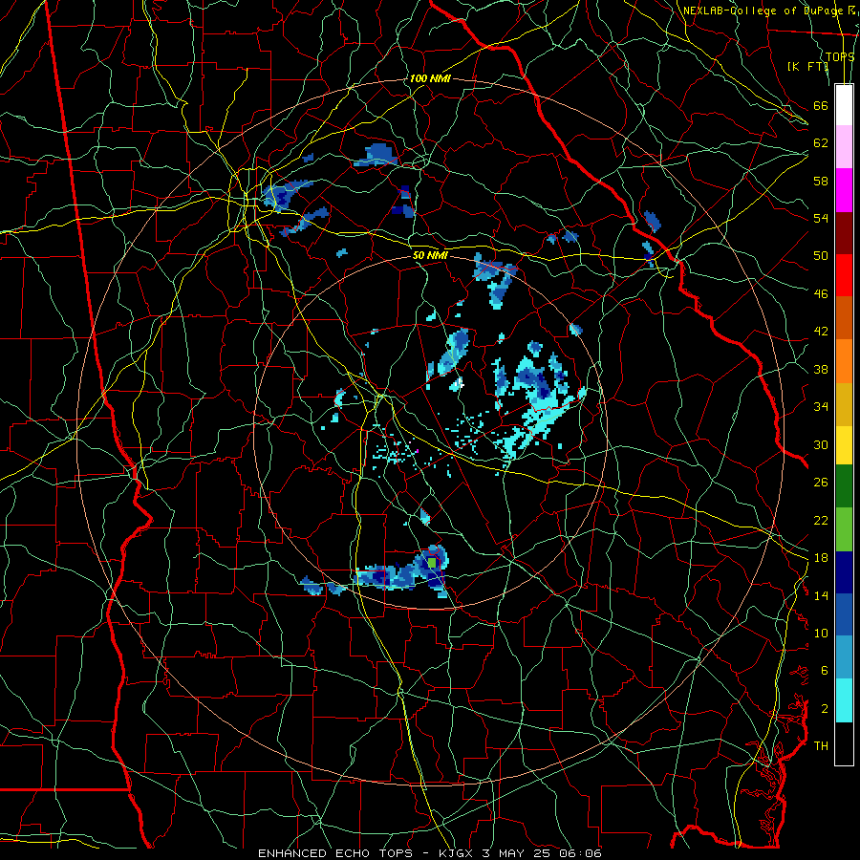Click the "34" legend value

(821, 407)
